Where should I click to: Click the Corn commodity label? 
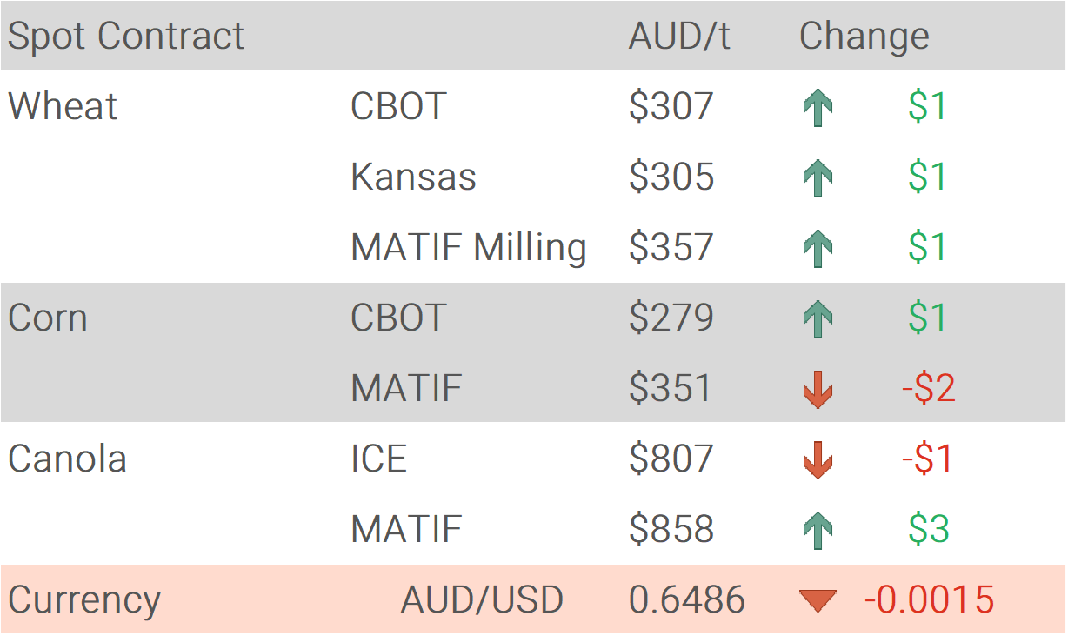click(x=48, y=318)
